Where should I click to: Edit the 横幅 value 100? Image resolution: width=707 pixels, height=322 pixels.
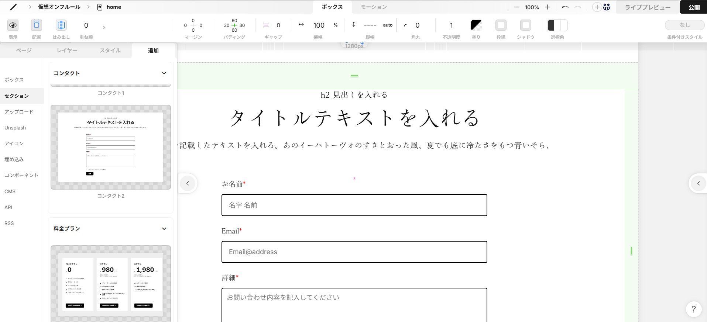pyautogui.click(x=319, y=25)
